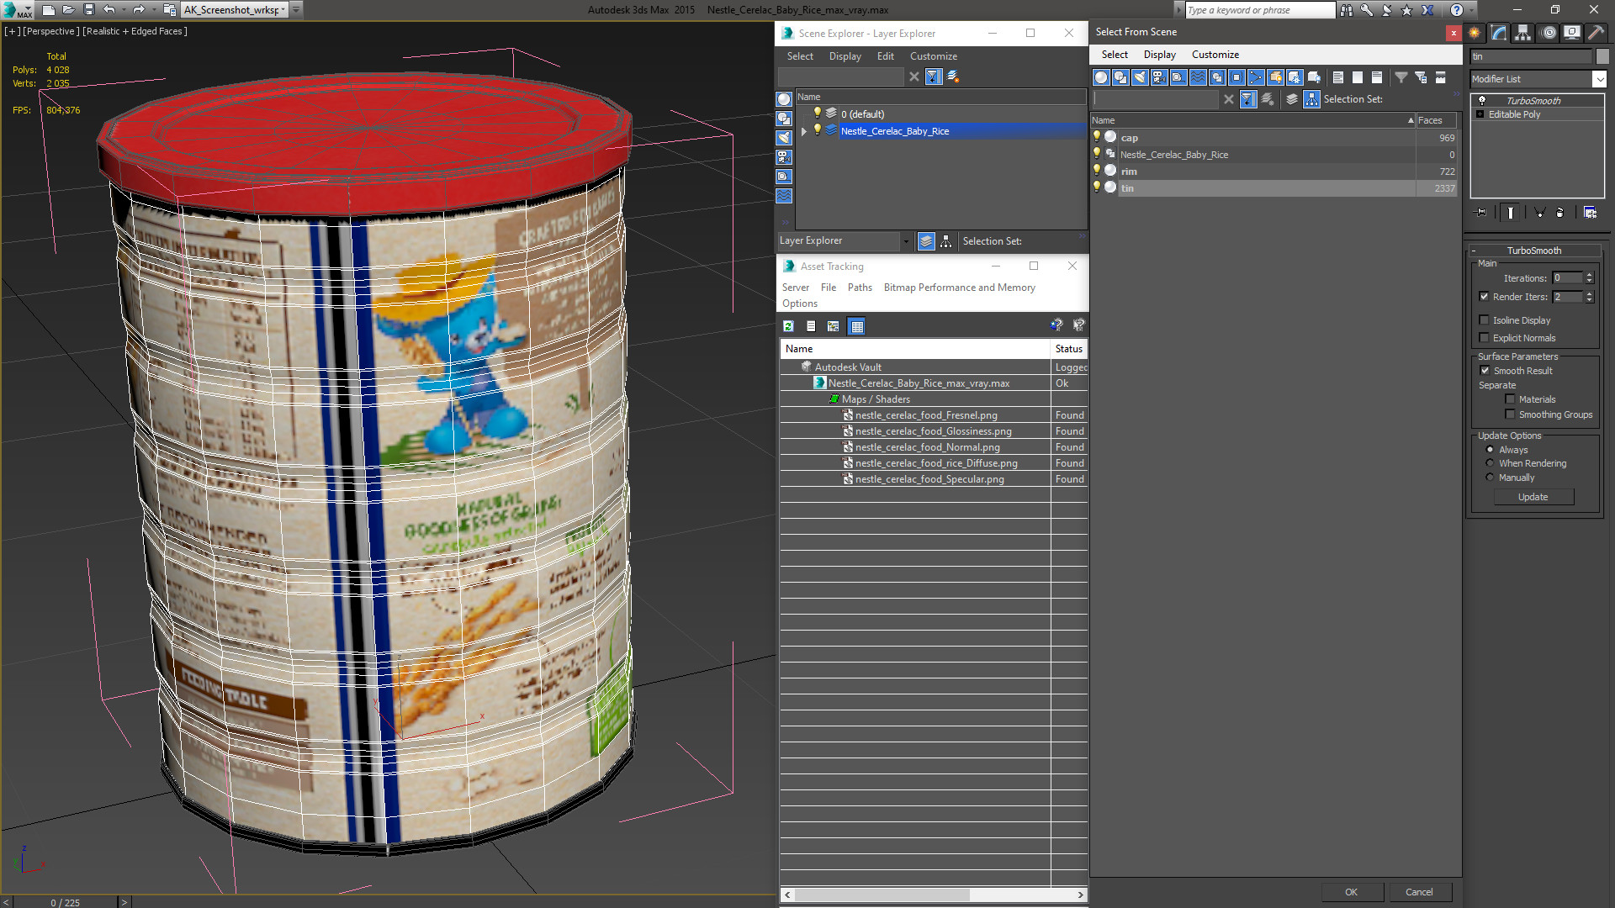Enable the Isoline Display checkbox
The height and width of the screenshot is (908, 1615).
pos(1484,320)
